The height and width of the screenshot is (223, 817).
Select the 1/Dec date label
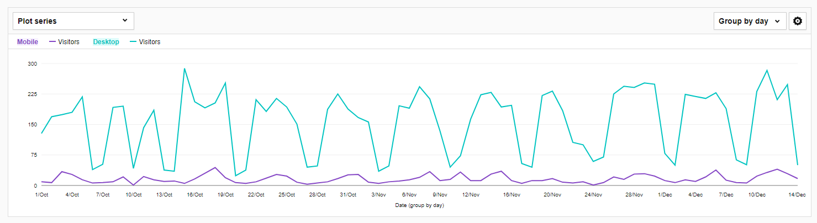click(x=665, y=195)
